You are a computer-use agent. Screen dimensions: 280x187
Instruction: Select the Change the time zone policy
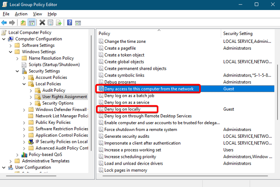click(125, 42)
